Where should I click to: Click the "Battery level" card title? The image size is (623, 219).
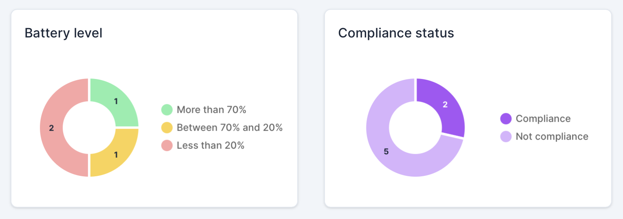(x=64, y=33)
